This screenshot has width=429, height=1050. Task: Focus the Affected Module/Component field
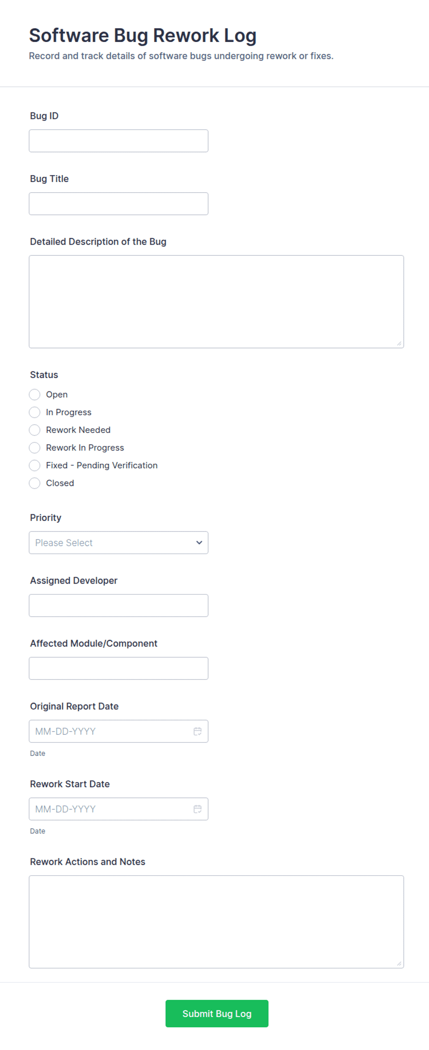coord(119,668)
